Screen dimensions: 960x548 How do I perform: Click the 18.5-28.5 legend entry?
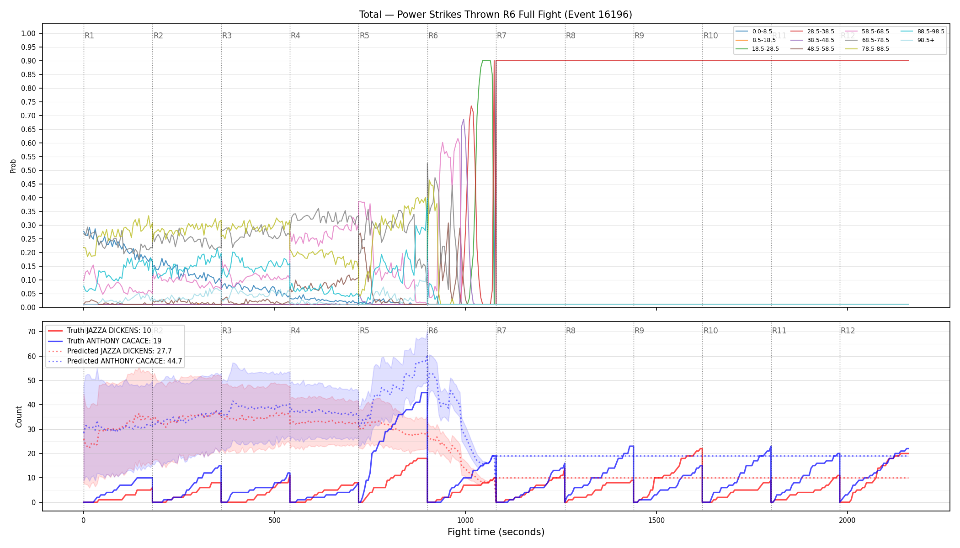tap(756, 49)
